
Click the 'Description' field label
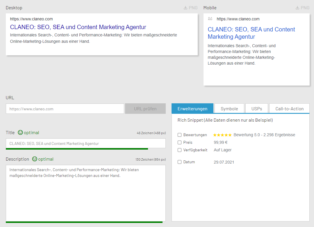pyautogui.click(x=17, y=159)
